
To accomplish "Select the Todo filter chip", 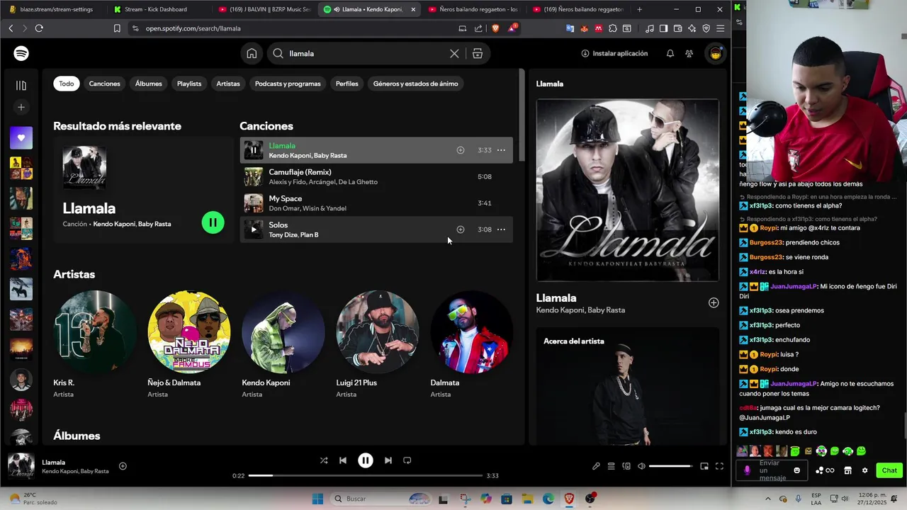I will pyautogui.click(x=67, y=84).
